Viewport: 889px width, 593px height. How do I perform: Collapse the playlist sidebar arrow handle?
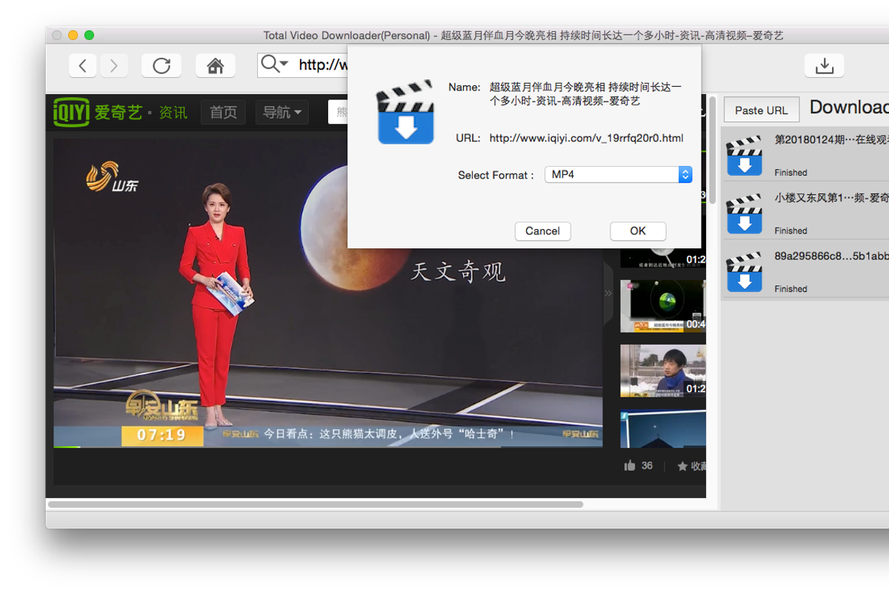click(x=608, y=293)
